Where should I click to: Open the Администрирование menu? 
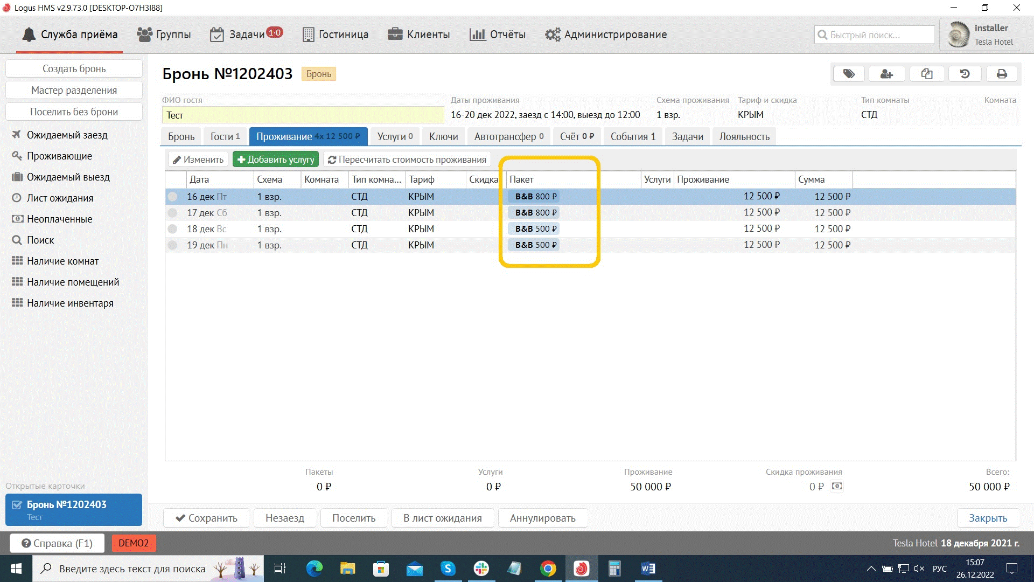click(x=605, y=34)
